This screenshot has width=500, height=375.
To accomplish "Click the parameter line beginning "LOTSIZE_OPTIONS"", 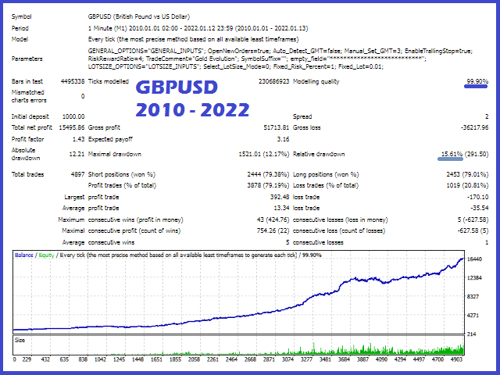I will (x=236, y=66).
